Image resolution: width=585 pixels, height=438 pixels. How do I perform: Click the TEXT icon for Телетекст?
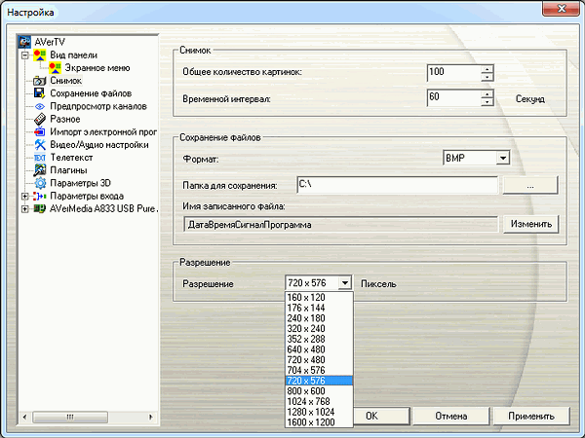click(40, 158)
